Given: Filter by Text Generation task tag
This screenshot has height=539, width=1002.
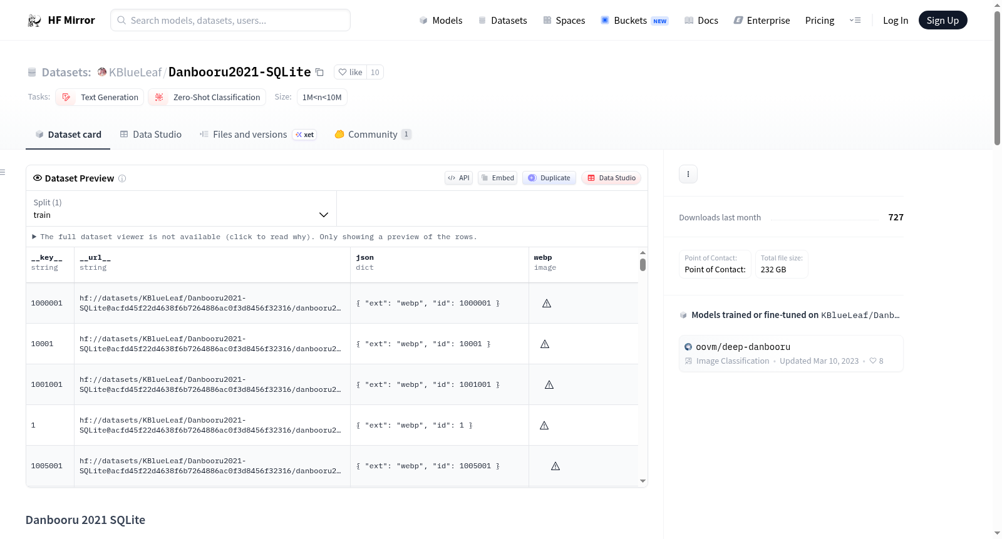Looking at the screenshot, I should pos(100,97).
